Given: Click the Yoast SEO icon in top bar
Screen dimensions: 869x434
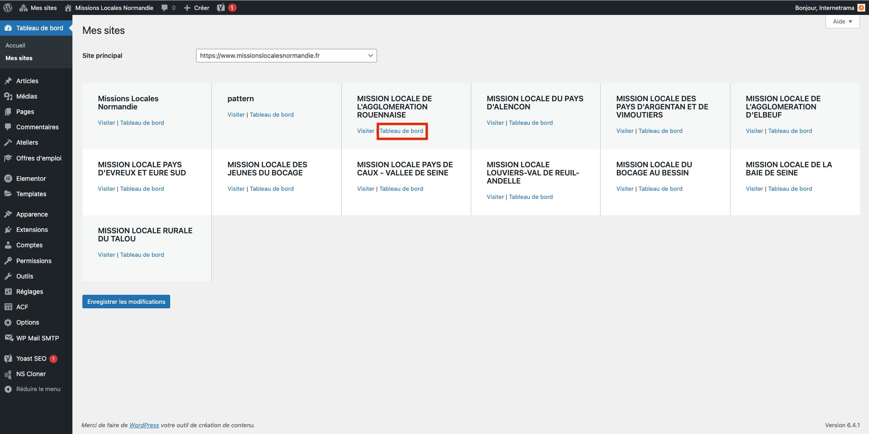Looking at the screenshot, I should [221, 8].
